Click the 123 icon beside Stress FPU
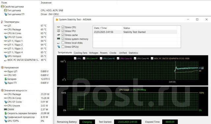Screen dimensions: 211x124 [59, 31]
